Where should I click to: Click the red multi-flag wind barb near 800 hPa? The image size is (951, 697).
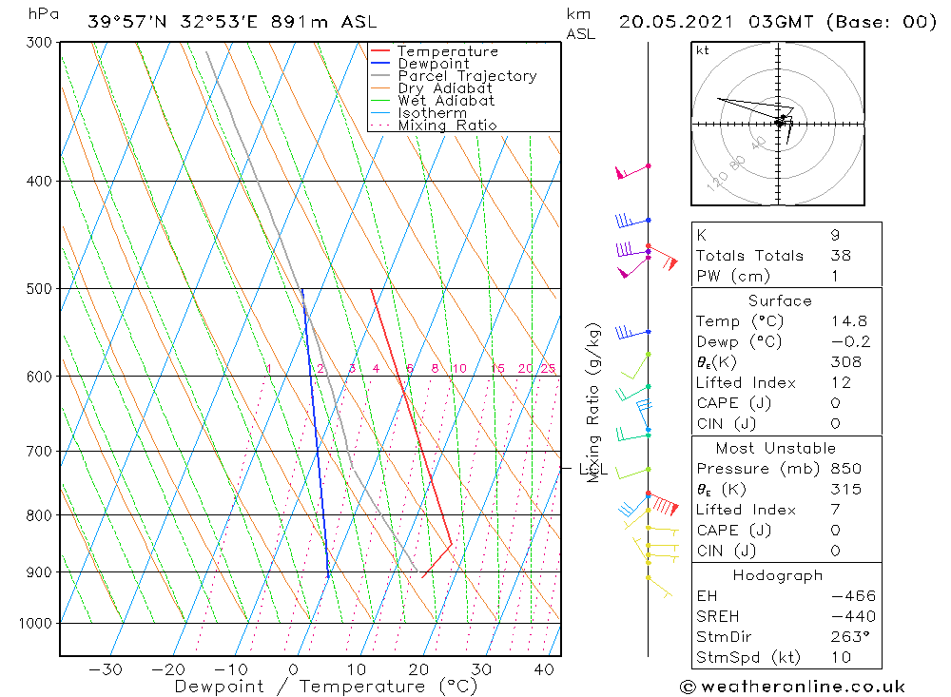coord(662,503)
